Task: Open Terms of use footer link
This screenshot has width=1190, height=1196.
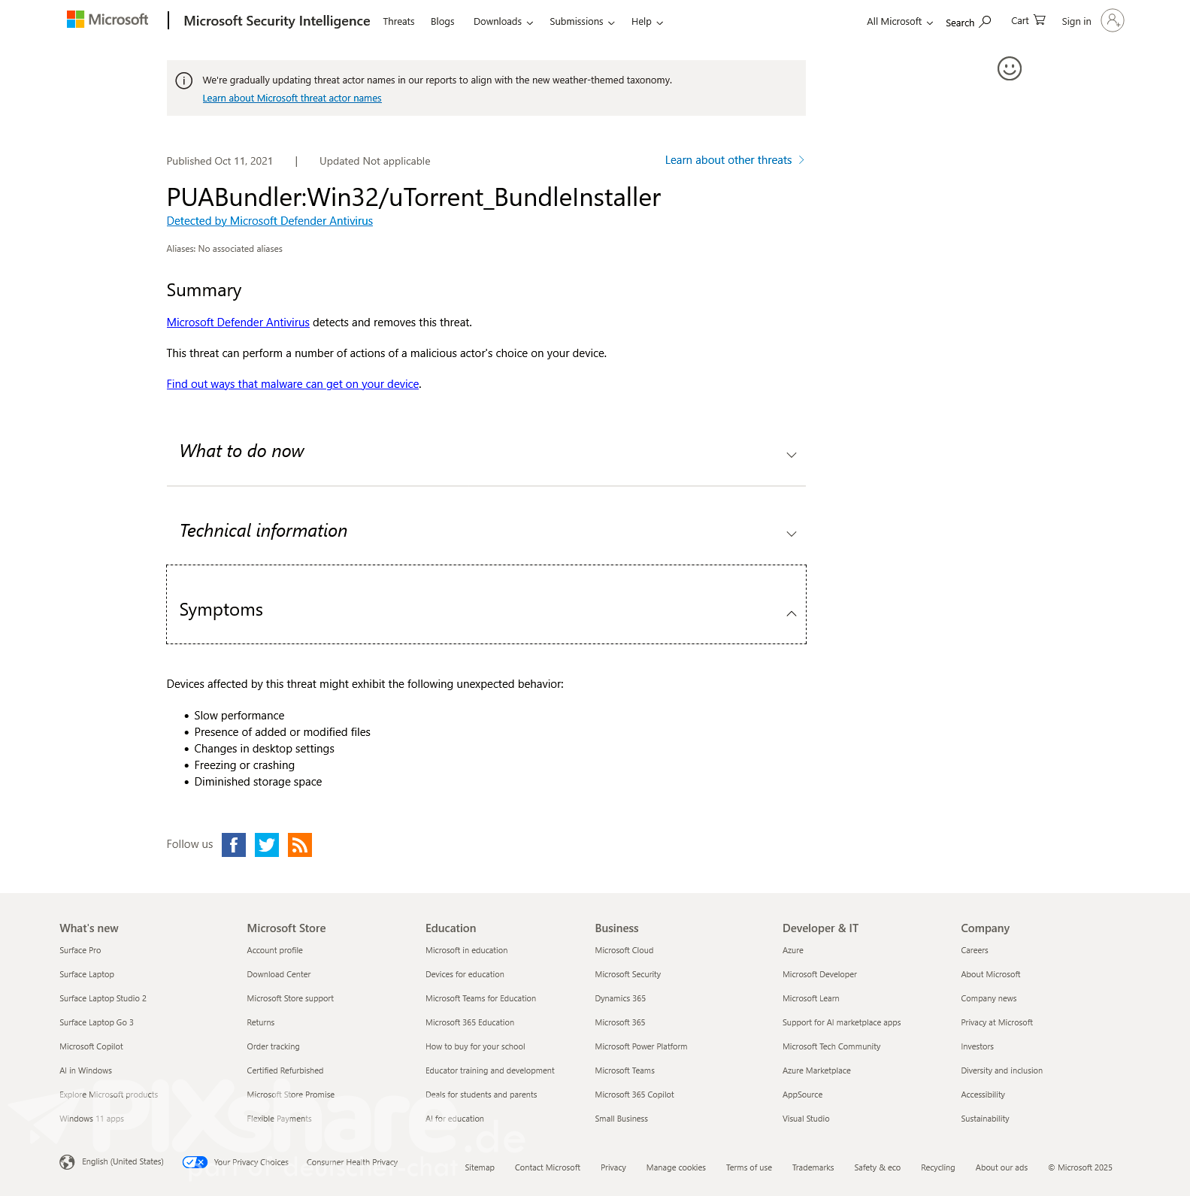Action: point(749,1167)
